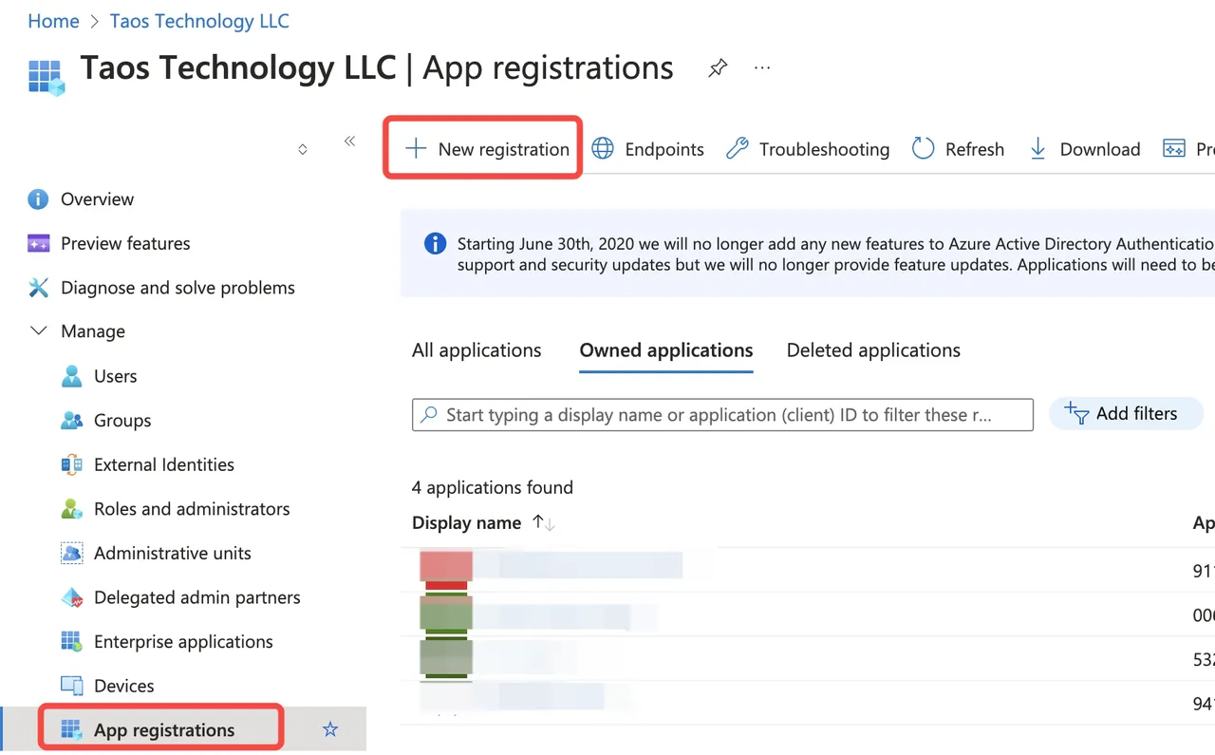Click the sidebar up-down sort arrows
The image size is (1215, 755).
303,149
